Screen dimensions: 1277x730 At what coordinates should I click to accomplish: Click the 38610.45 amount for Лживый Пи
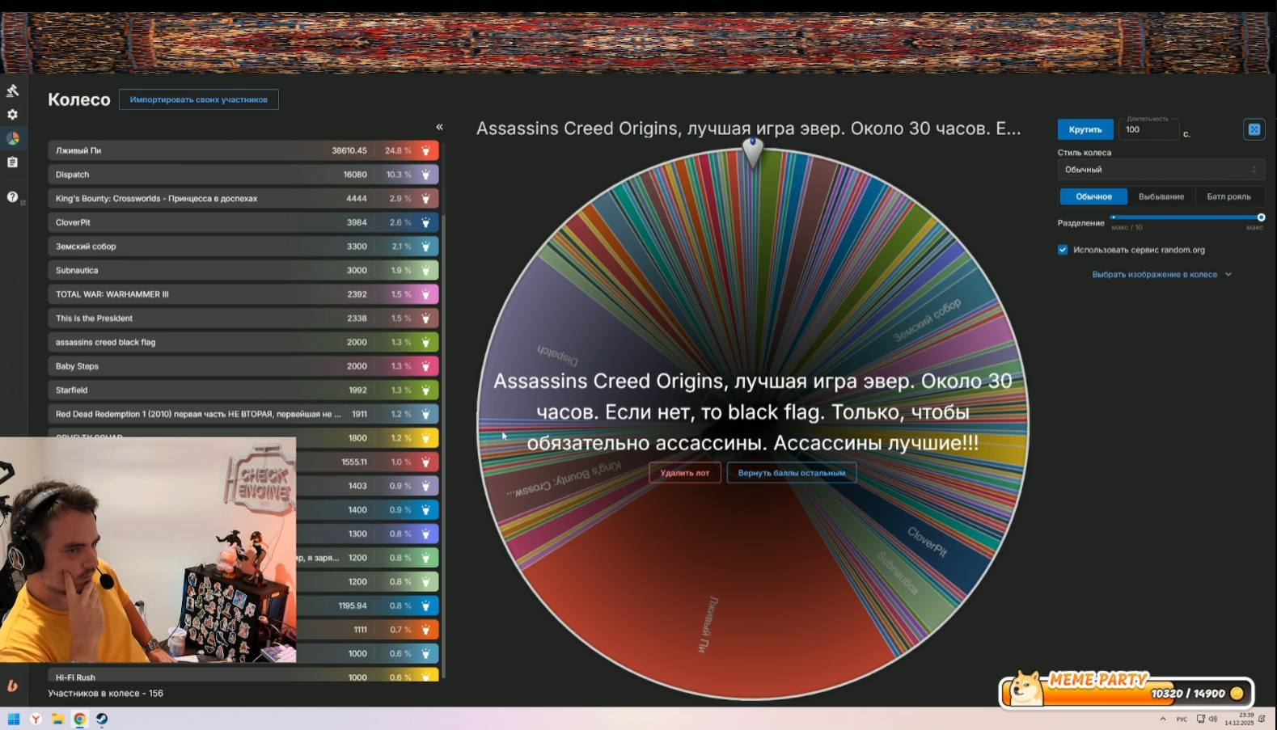pos(349,150)
